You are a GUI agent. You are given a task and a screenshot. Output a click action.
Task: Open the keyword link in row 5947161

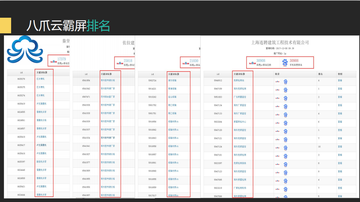(240, 155)
